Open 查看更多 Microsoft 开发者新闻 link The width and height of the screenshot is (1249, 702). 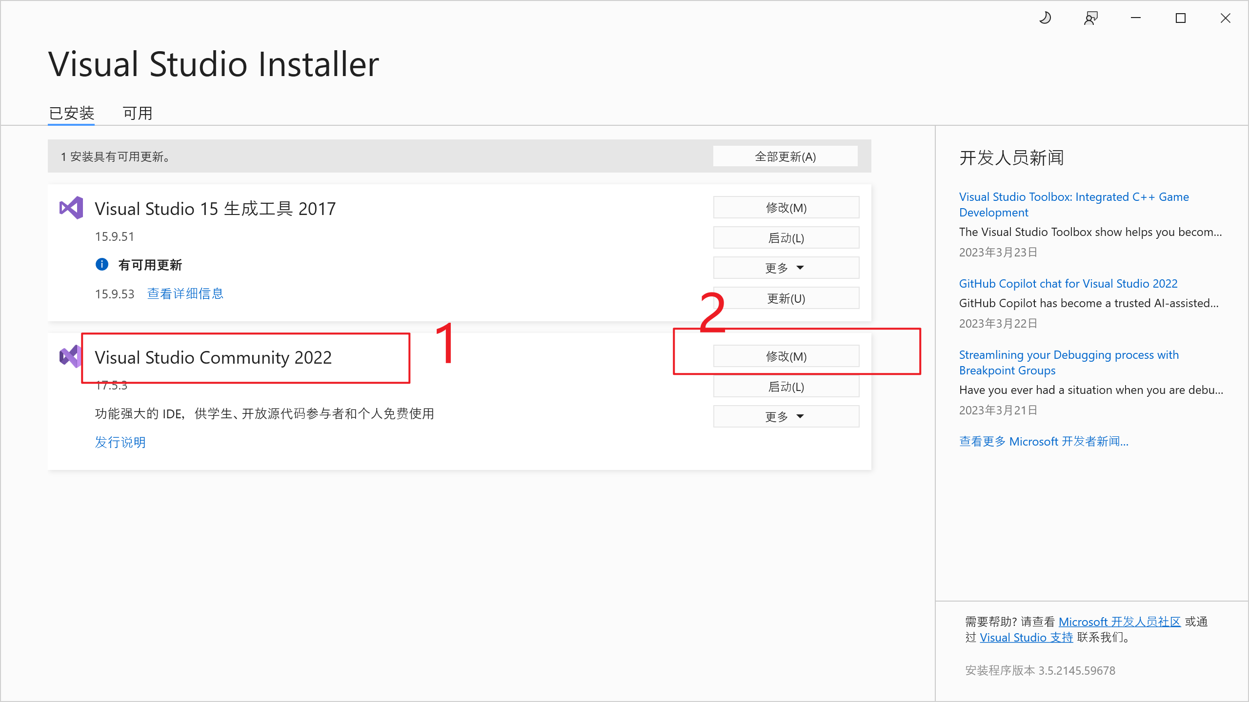tap(1044, 442)
